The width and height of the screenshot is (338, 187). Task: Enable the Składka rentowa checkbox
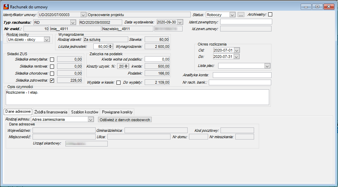click(x=52, y=67)
